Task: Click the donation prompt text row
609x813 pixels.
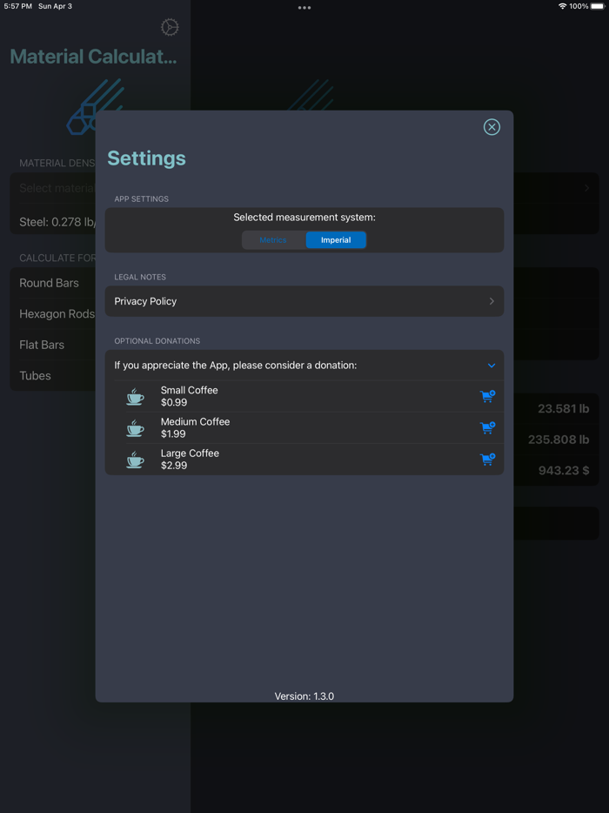Action: click(304, 366)
